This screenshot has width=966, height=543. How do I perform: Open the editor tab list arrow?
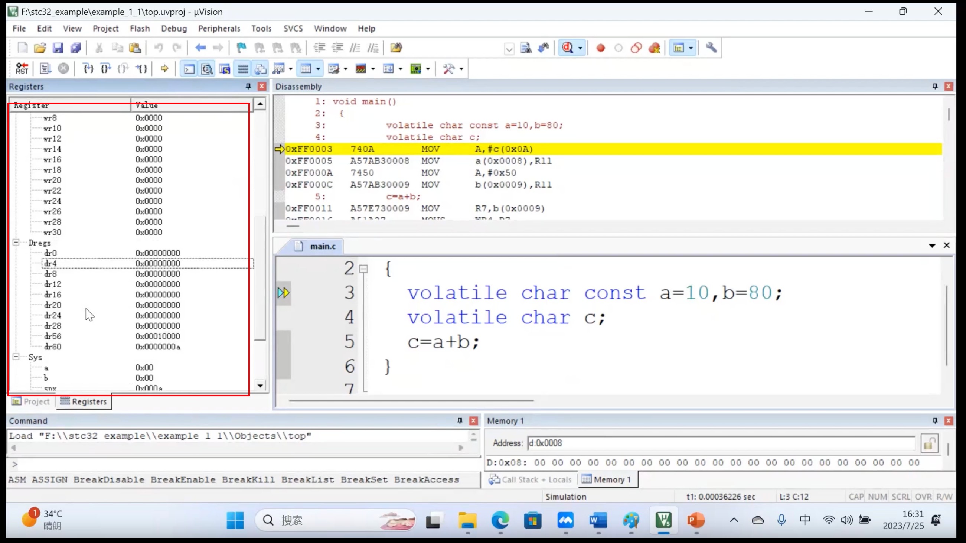[x=932, y=246]
